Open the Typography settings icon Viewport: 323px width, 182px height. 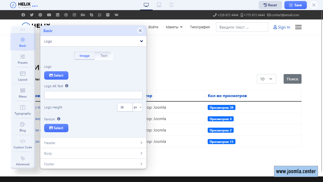click(x=23, y=110)
